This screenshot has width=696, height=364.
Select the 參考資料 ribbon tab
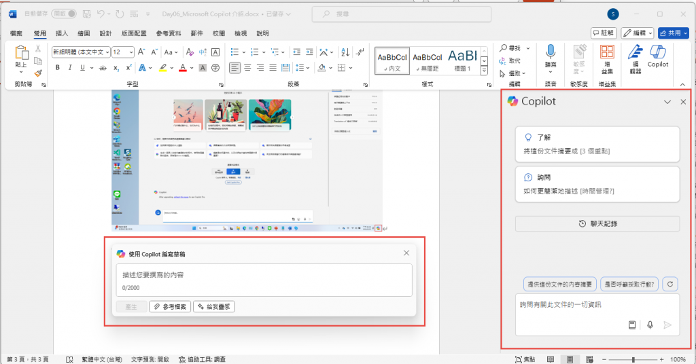coord(169,33)
